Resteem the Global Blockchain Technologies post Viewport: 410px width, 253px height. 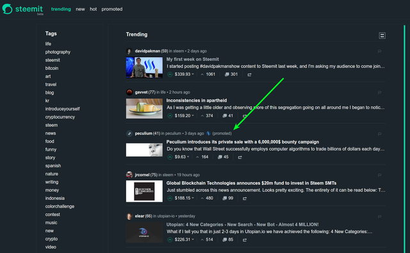[245, 199]
